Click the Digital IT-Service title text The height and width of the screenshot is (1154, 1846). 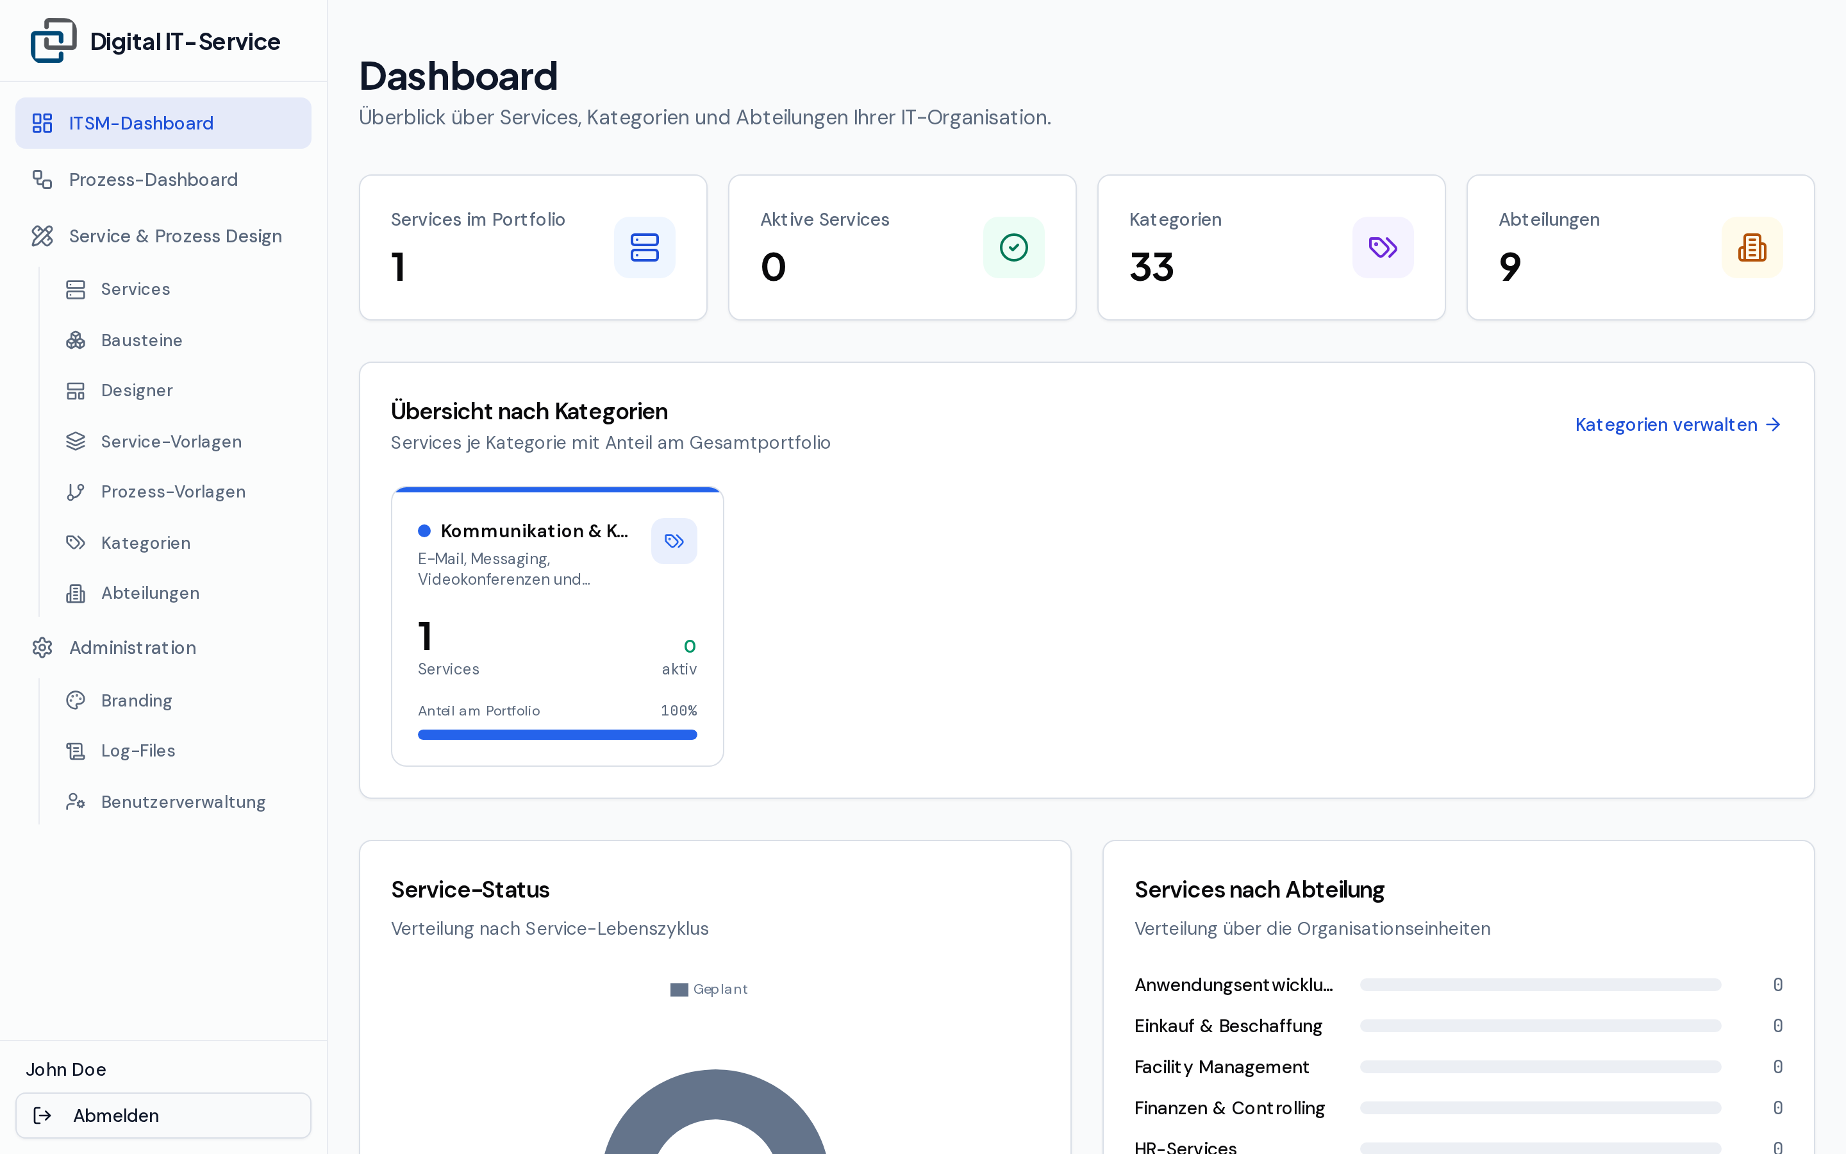click(185, 41)
